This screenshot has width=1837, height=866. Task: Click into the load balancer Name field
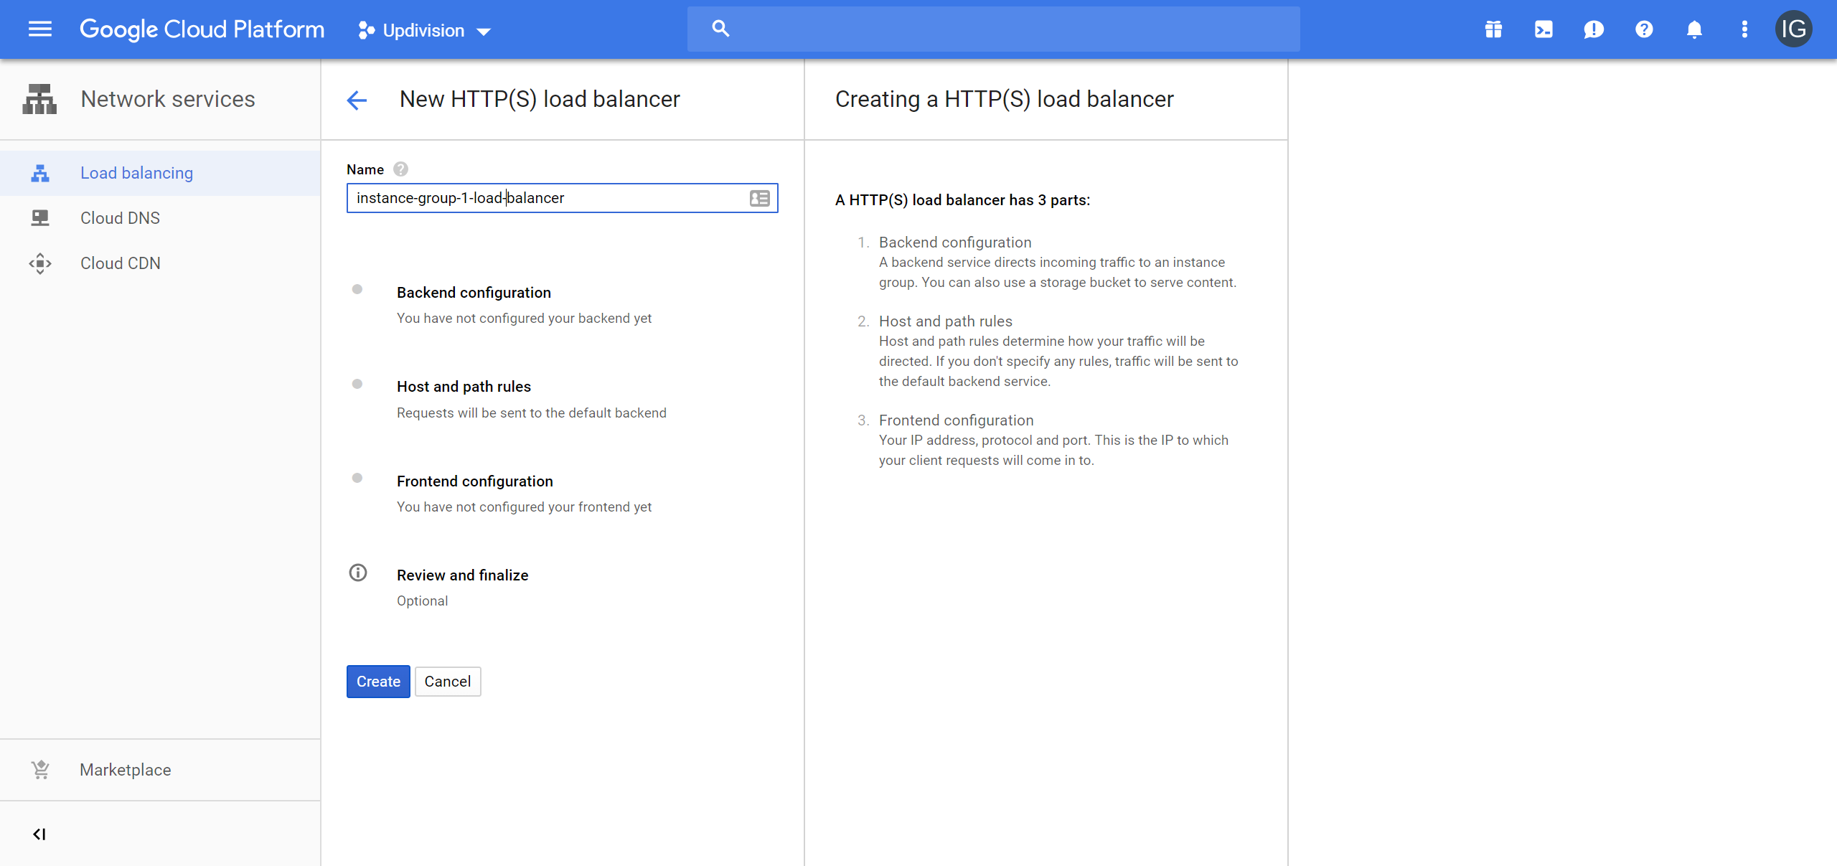click(562, 198)
